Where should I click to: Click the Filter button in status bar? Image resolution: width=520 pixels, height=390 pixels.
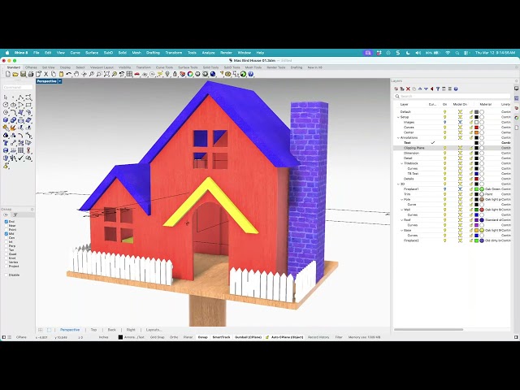(339, 337)
